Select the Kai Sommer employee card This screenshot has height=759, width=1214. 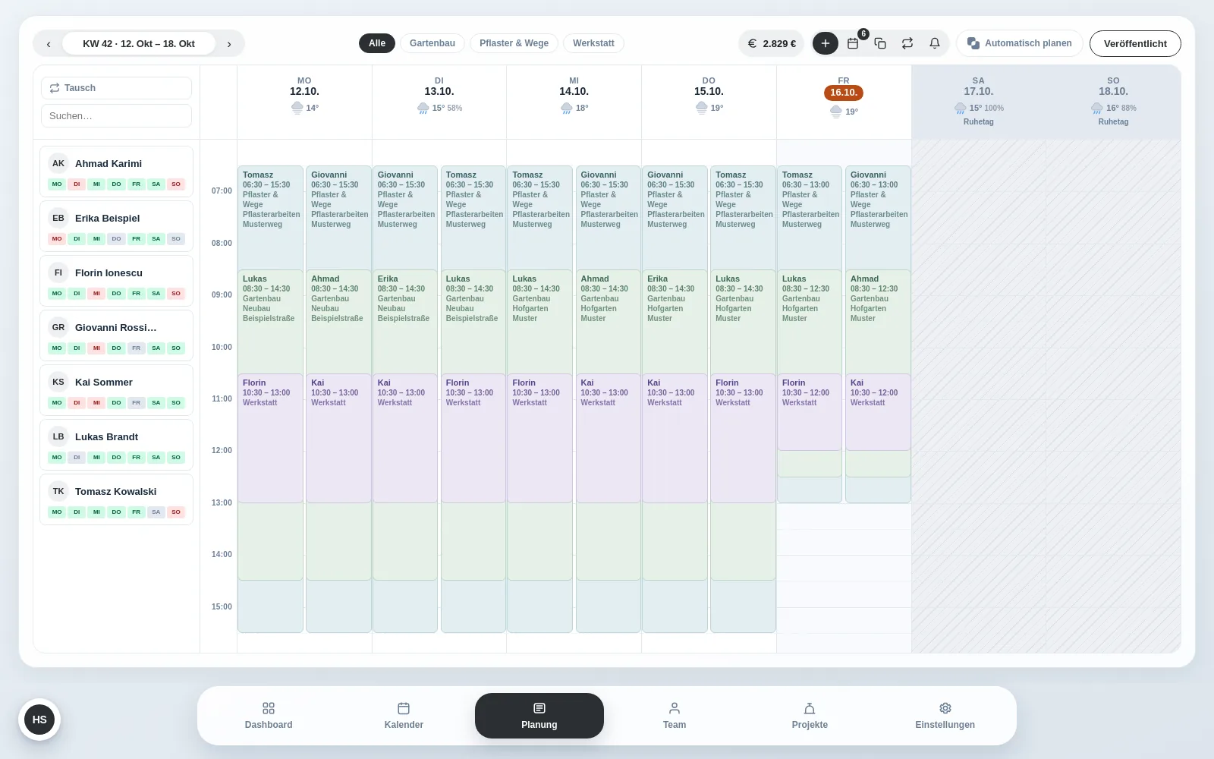click(116, 390)
